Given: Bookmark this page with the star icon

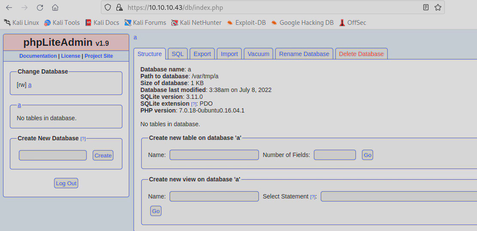Looking at the screenshot, I should click(438, 7).
